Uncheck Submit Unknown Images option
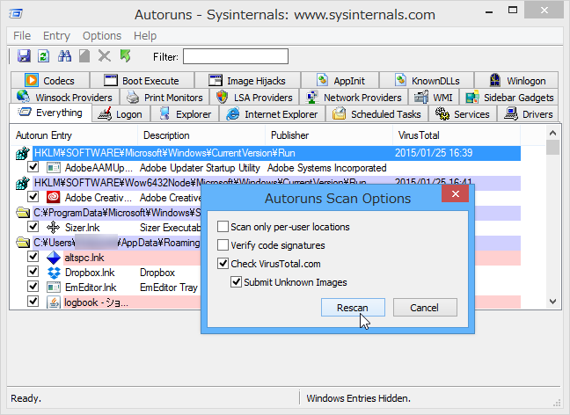570x415 pixels. click(237, 282)
